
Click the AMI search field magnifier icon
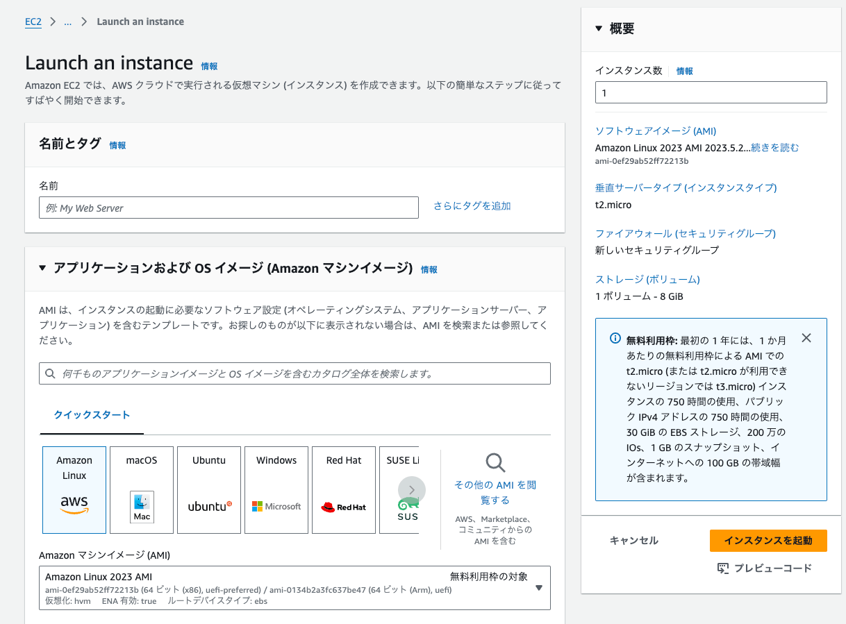click(50, 373)
